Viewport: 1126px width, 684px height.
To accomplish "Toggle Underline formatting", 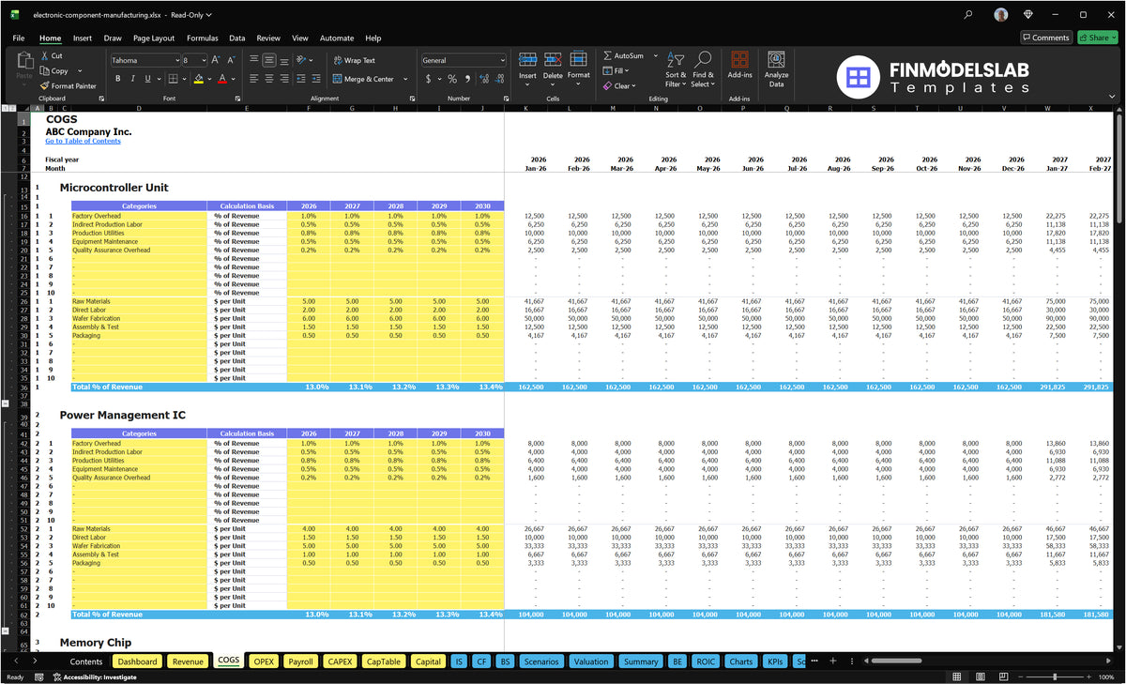I will 146,79.
